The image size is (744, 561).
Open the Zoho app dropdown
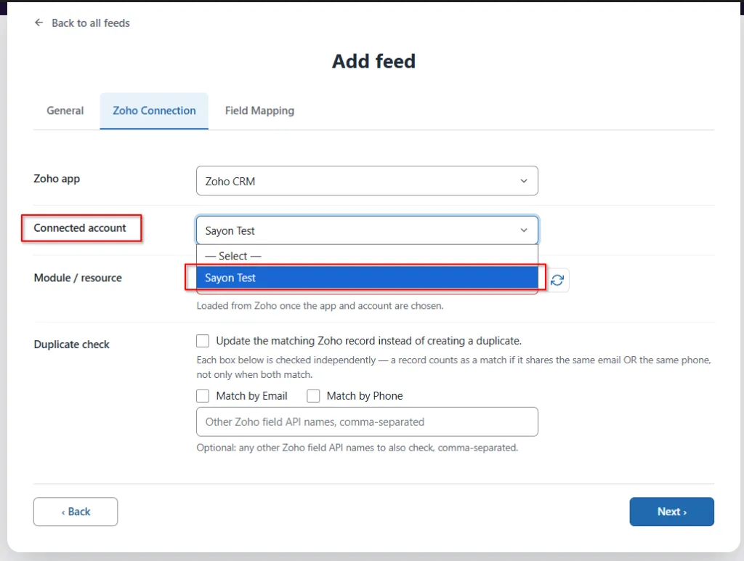coord(367,181)
